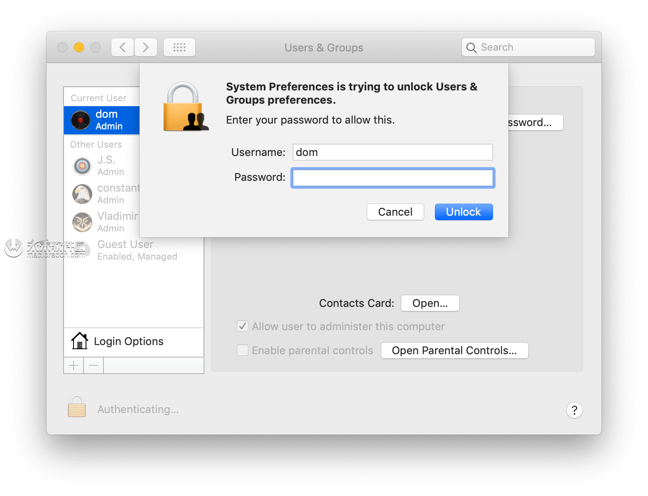This screenshot has height=496, width=648.
Task: Click the Login Options house icon
Action: click(x=79, y=341)
